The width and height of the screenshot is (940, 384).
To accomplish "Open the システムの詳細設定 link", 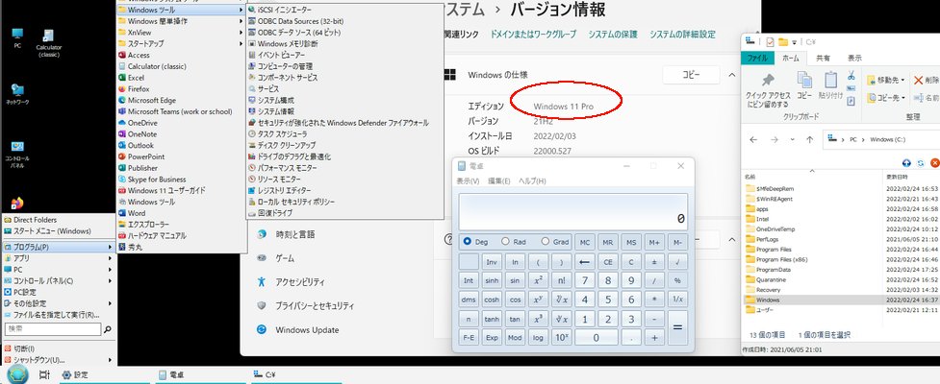I will (682, 35).
